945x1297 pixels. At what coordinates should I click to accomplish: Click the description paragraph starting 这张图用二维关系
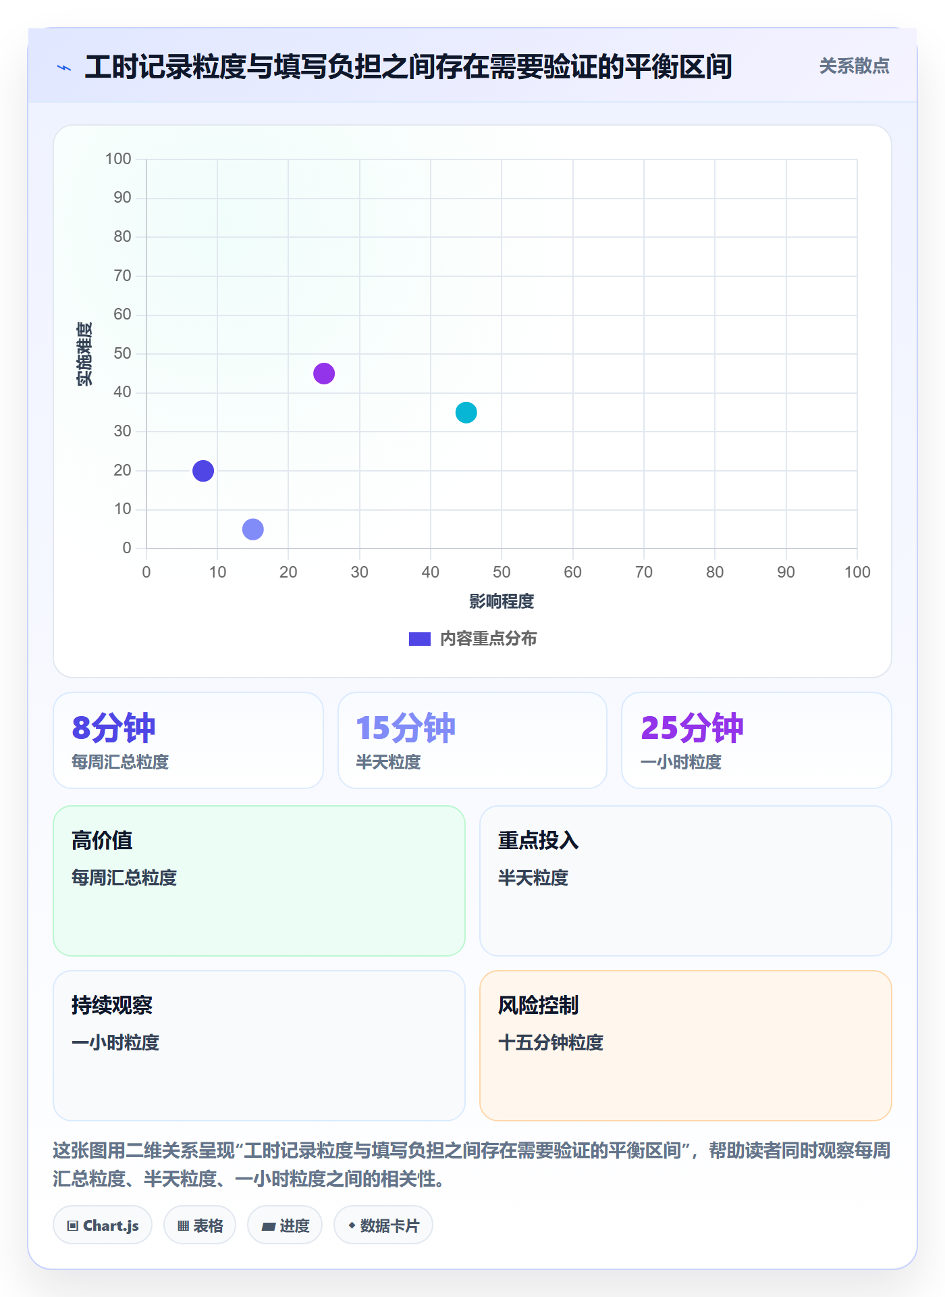pos(473,1165)
